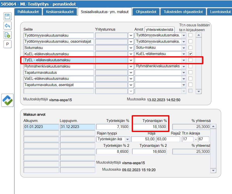
Task: Click the yhteisrekisteristä button
Action: pyautogui.click(x=159, y=30)
